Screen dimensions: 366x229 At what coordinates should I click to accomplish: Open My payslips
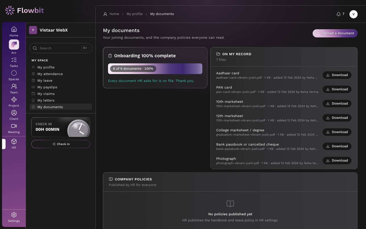coord(61,87)
